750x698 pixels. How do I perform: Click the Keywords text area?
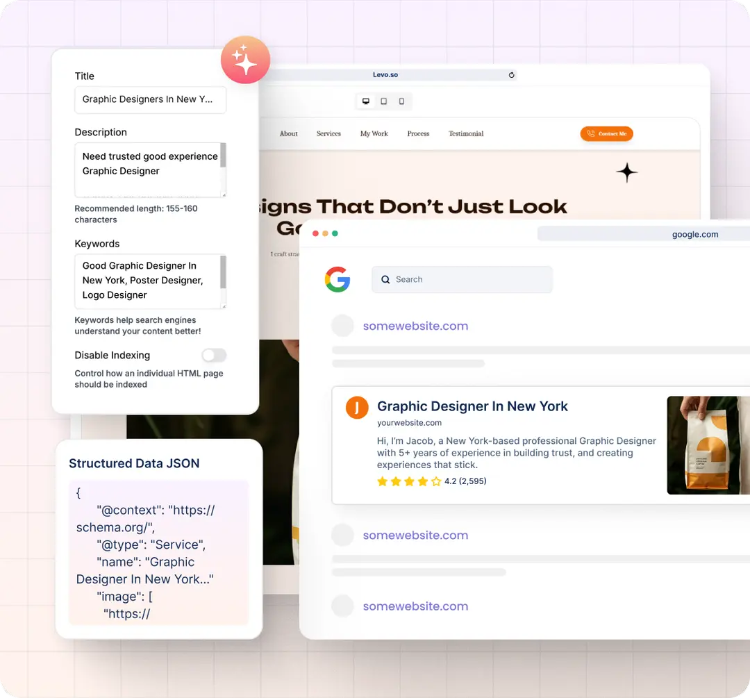tap(150, 281)
